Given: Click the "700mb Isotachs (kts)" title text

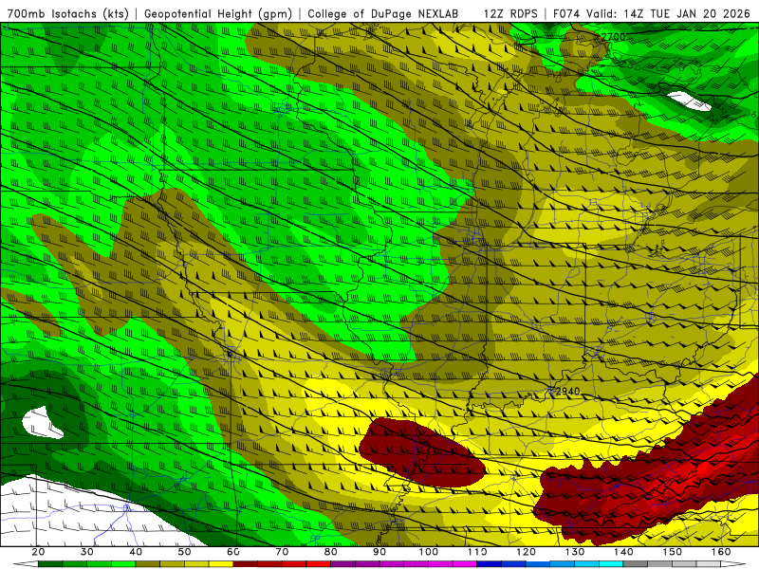Looking at the screenshot, I should (x=68, y=13).
